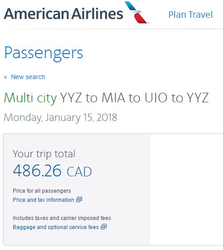
Task: Click the American Airlines flight symbol logo
Action: [137, 12]
